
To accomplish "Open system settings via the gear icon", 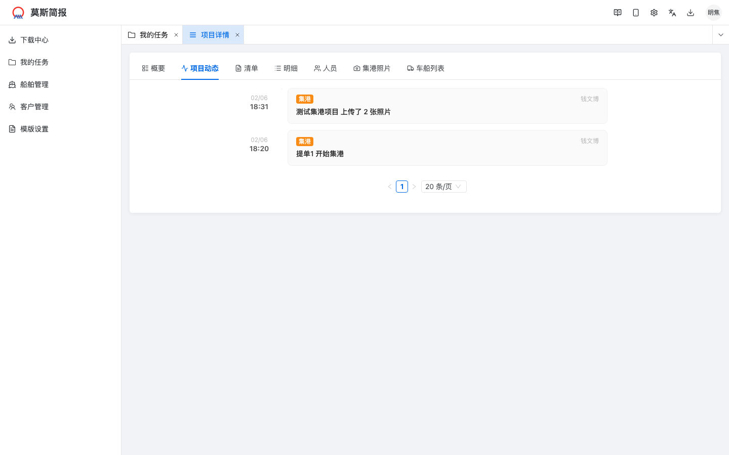I will click(654, 12).
